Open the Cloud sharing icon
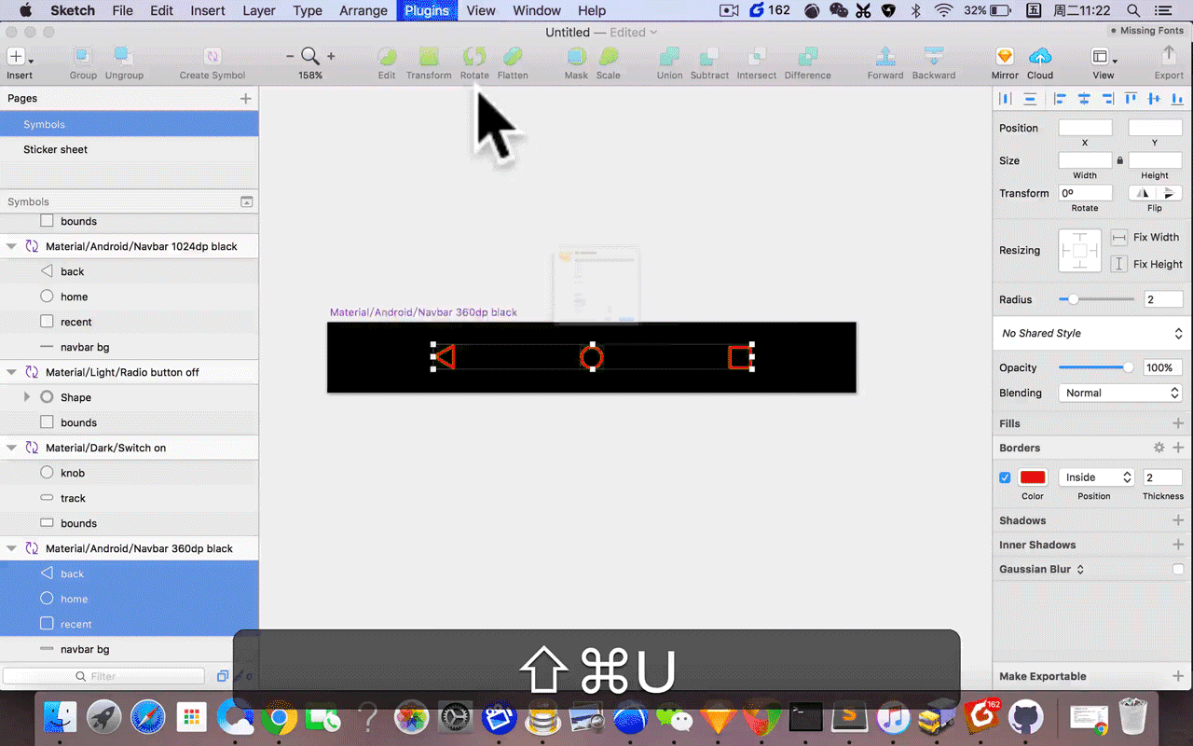This screenshot has height=746, width=1193. pos(1040,57)
